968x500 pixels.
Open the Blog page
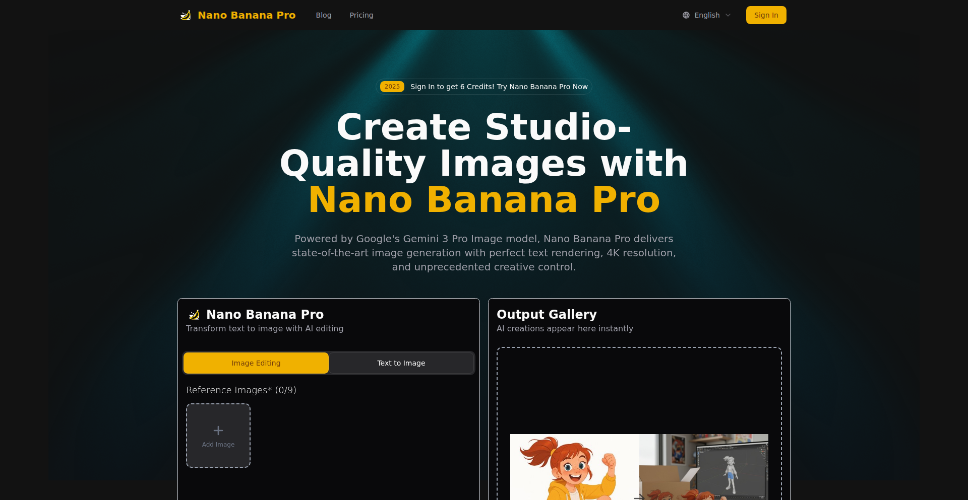(x=324, y=15)
